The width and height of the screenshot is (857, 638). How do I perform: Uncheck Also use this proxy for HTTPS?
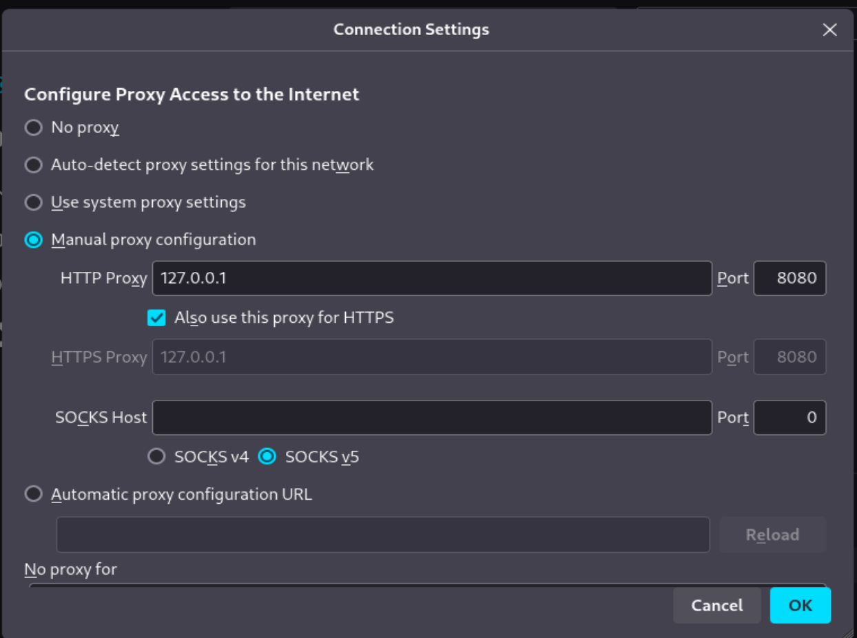coord(157,318)
